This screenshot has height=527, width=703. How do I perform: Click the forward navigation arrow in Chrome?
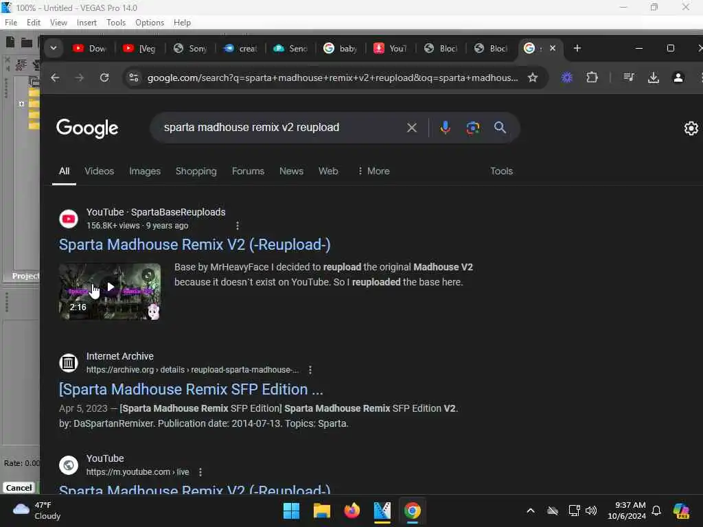[x=80, y=78]
